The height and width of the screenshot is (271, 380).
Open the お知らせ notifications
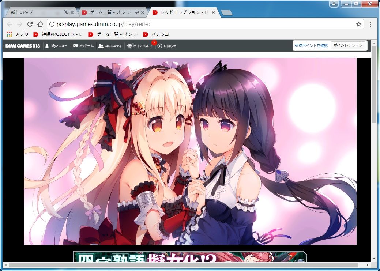(167, 46)
